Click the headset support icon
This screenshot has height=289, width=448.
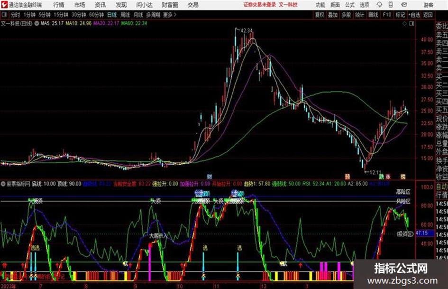379,5
